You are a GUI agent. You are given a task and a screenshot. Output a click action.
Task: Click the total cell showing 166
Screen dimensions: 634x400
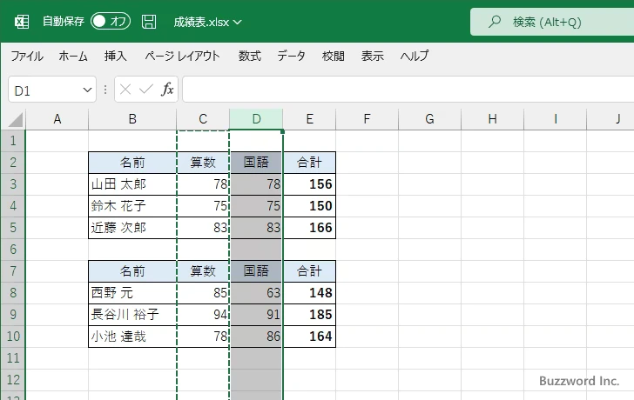point(309,228)
